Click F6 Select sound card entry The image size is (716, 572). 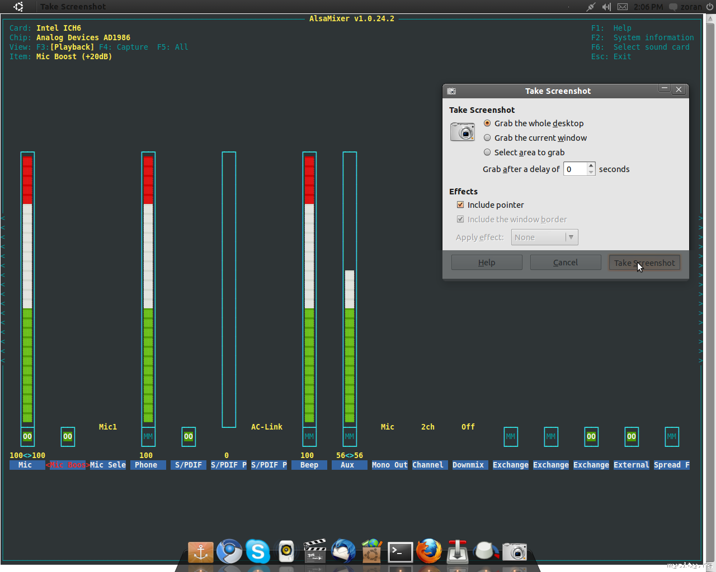[640, 47]
